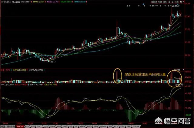The width and height of the screenshot is (194, 128).
Task: Click the 指标说明 indicator description link
Action: click(x=176, y=85)
